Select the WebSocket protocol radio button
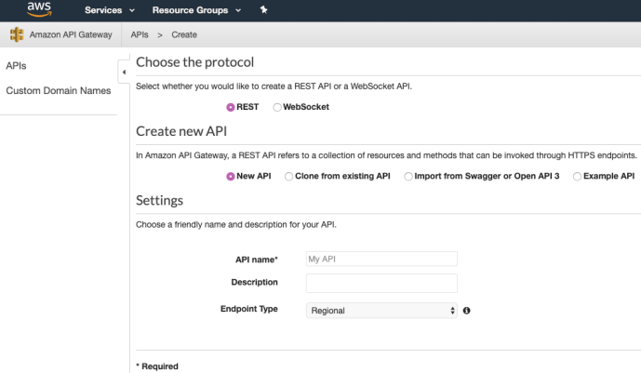Viewport: 641px width, 373px height. tap(277, 107)
